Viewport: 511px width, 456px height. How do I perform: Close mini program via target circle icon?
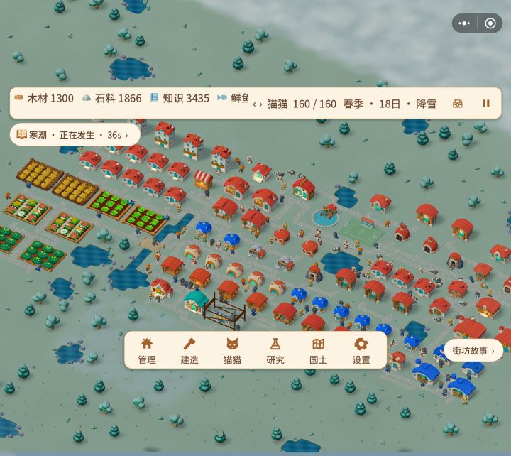tap(490, 23)
